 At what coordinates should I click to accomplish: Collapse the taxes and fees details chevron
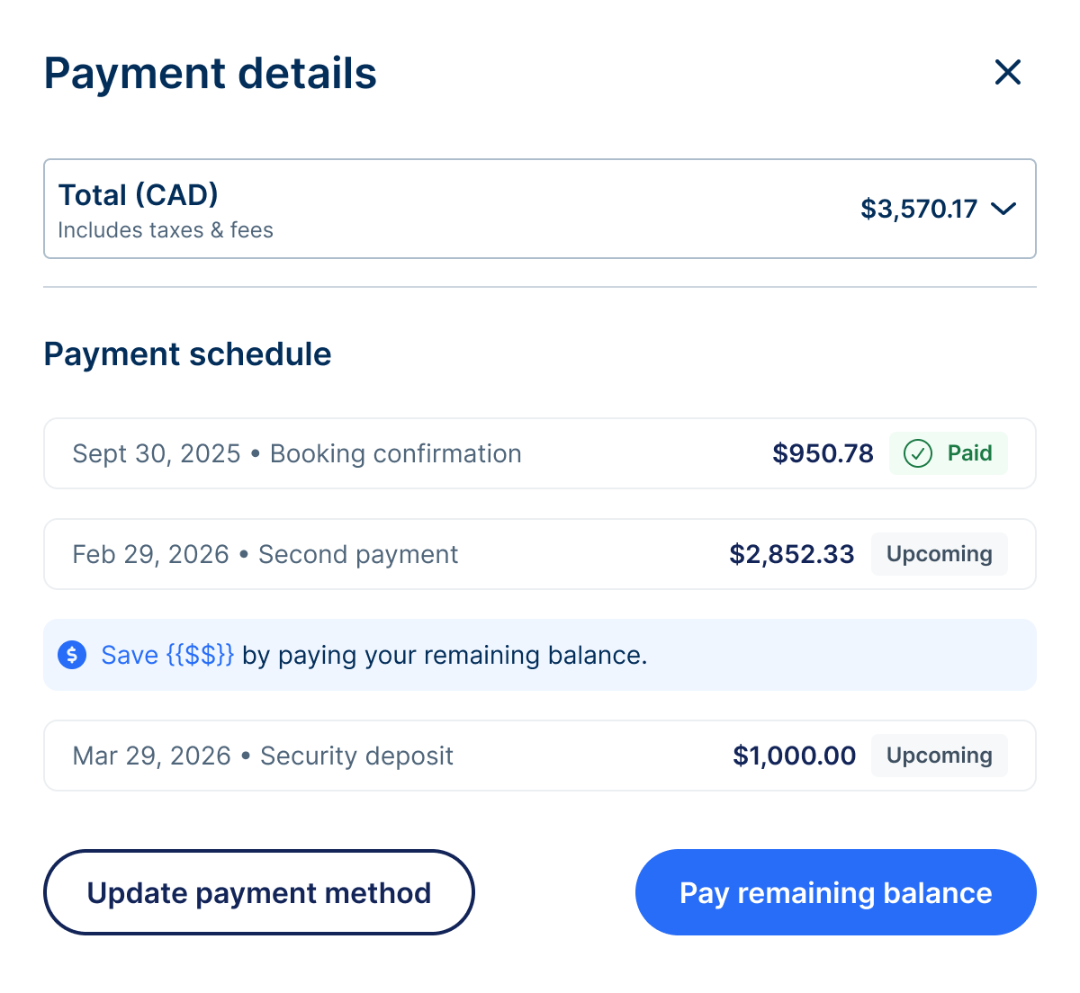1005,209
